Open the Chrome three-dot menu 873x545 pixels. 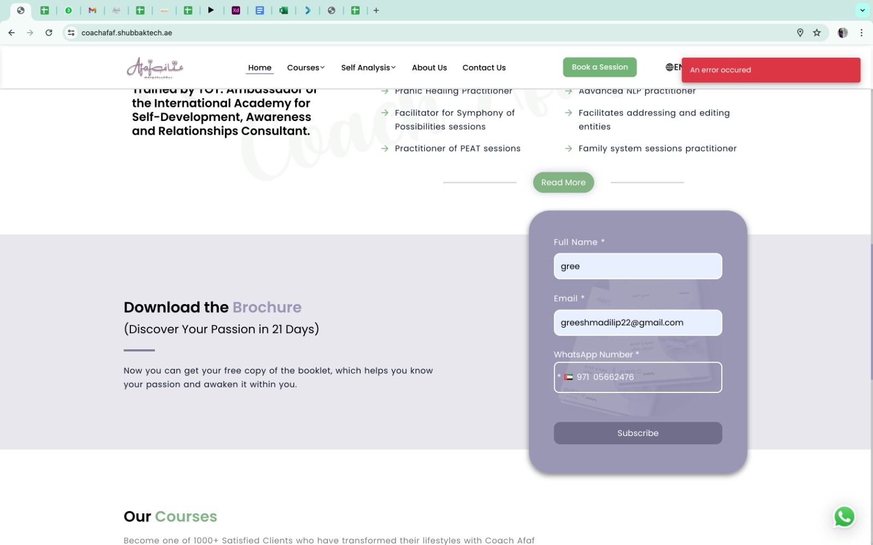(862, 33)
